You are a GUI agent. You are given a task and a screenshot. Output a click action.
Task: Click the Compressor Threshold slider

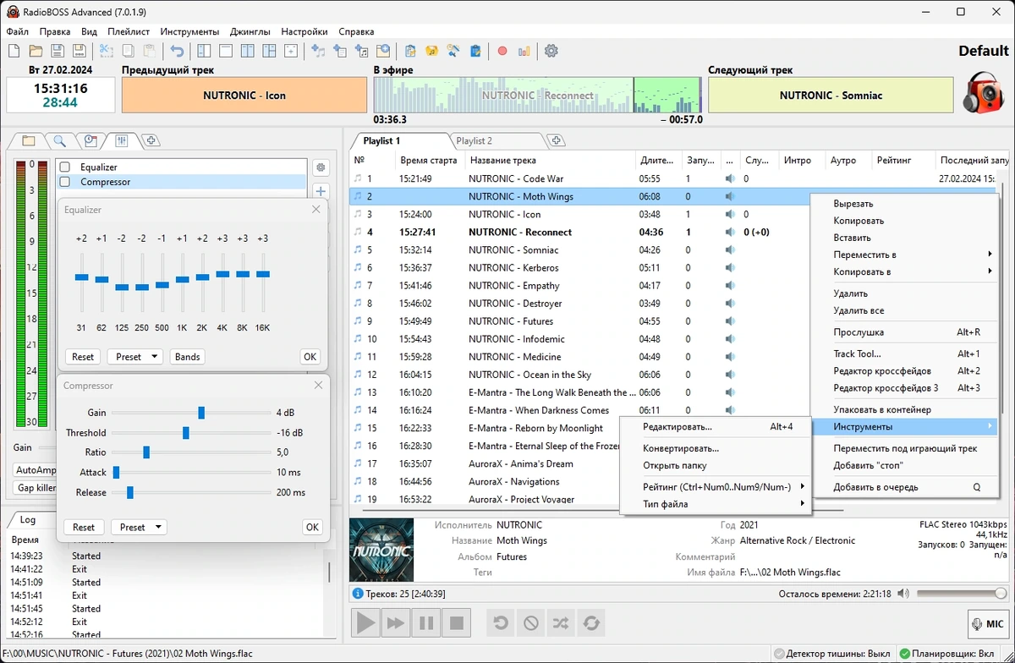pos(190,433)
